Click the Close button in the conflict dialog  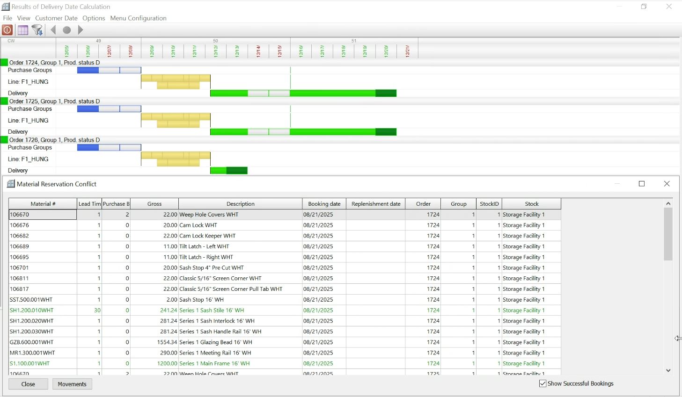(28, 383)
